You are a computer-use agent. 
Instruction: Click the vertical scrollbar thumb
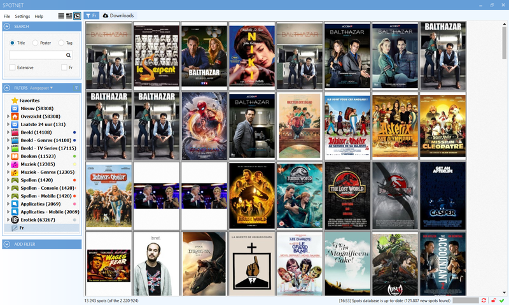click(x=504, y=43)
